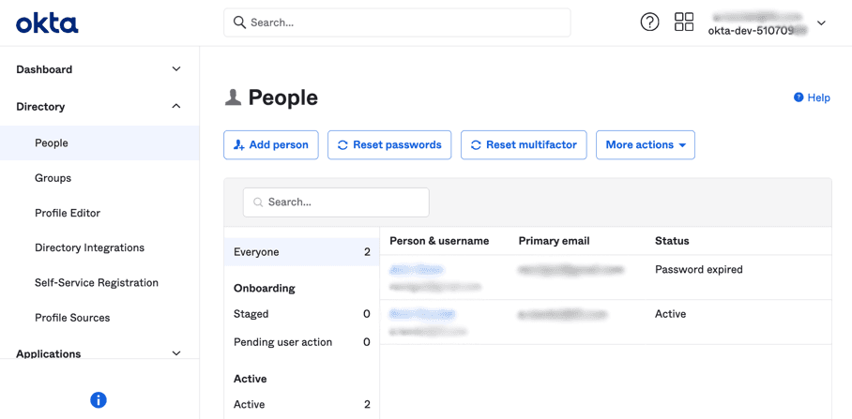The height and width of the screenshot is (419, 852).
Task: Open the apps grid icon
Action: (x=684, y=22)
